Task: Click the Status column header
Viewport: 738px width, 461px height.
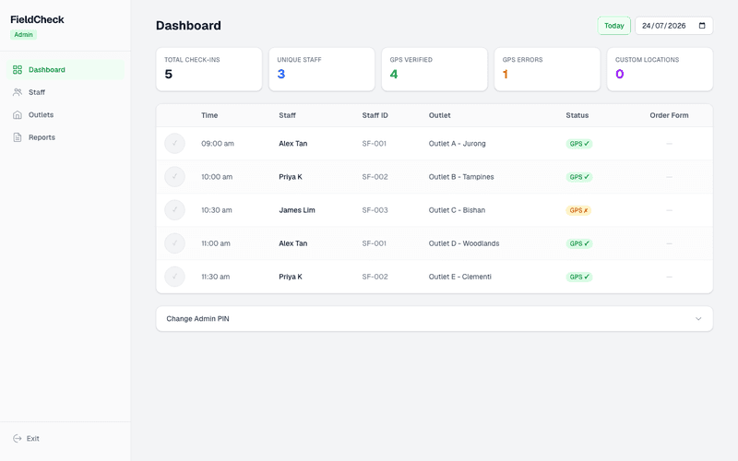Action: click(577, 115)
